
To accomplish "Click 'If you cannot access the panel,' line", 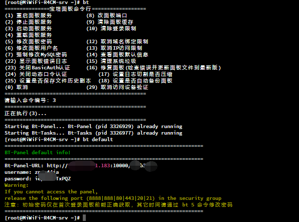I will point(51,192).
